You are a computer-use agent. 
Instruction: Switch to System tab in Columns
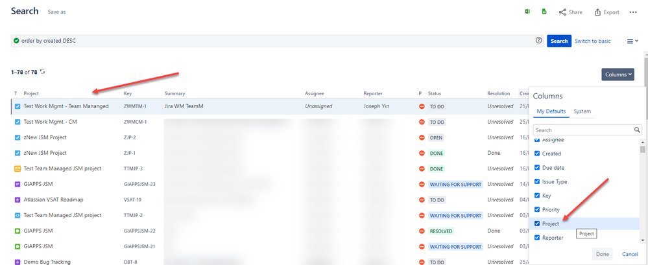tap(582, 111)
